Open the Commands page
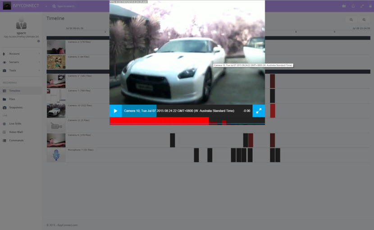The width and height of the screenshot is (374, 230). (x=16, y=140)
